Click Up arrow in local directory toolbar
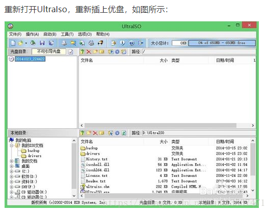 [82, 133]
